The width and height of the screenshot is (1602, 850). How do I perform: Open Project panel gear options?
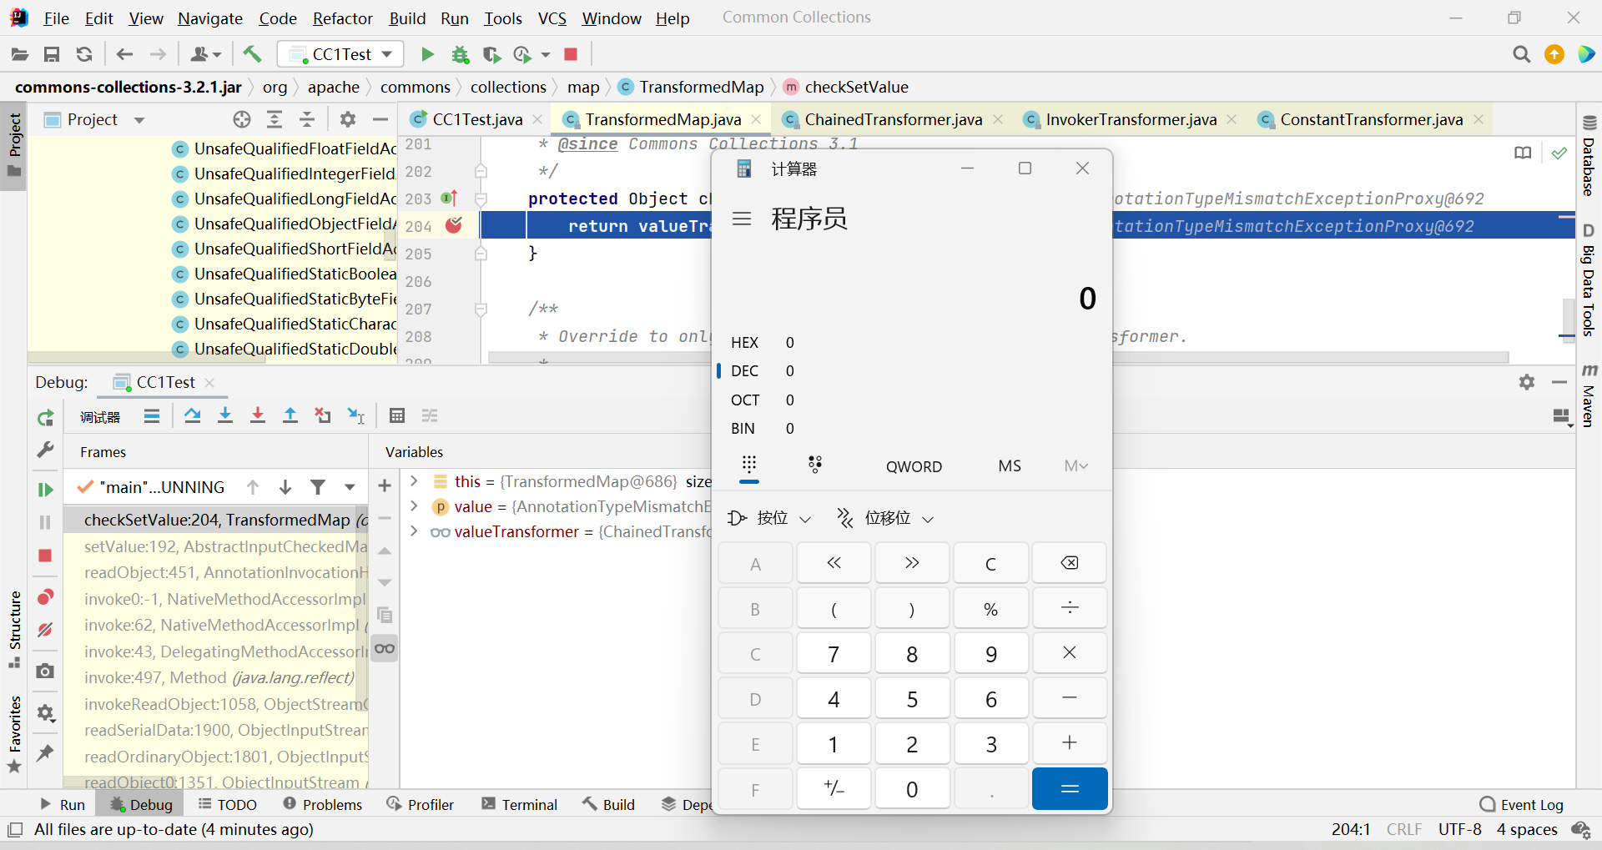click(348, 119)
